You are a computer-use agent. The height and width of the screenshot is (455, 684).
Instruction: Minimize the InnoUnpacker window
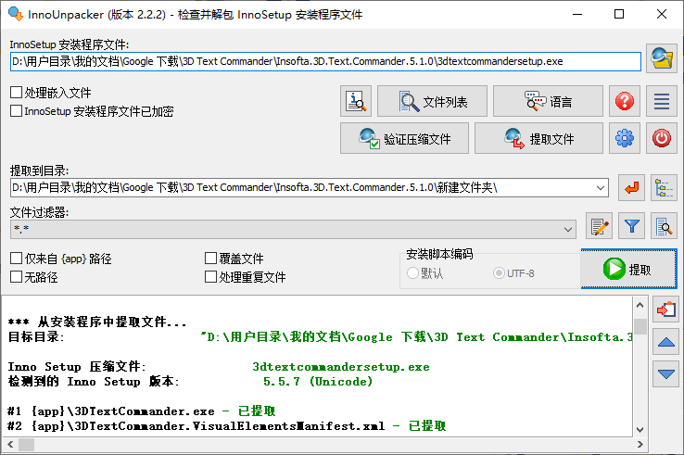[x=577, y=15]
